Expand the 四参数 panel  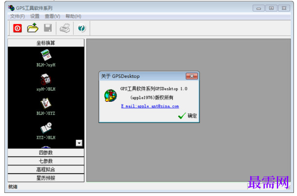point(46,153)
